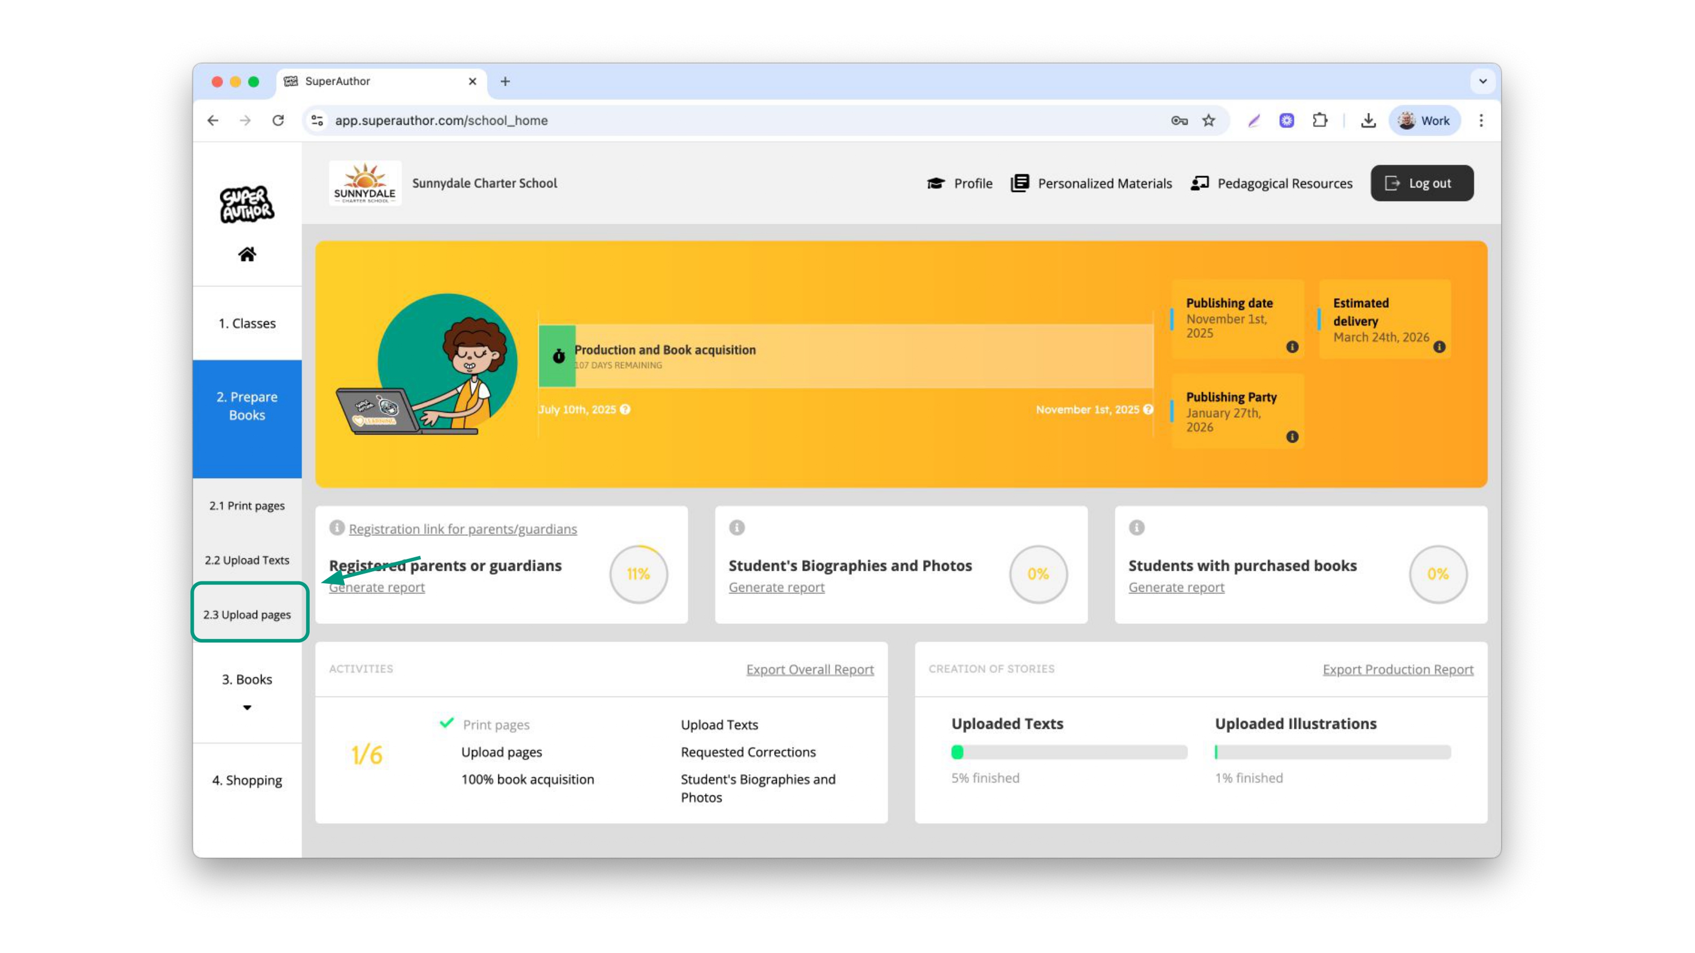Open 2.1 Print pages
The width and height of the screenshot is (1695, 953).
[x=247, y=505]
